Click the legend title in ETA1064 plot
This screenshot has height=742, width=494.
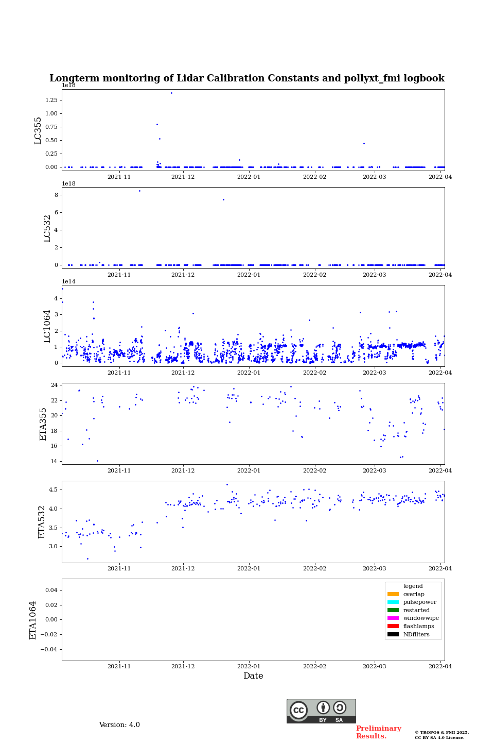click(413, 586)
